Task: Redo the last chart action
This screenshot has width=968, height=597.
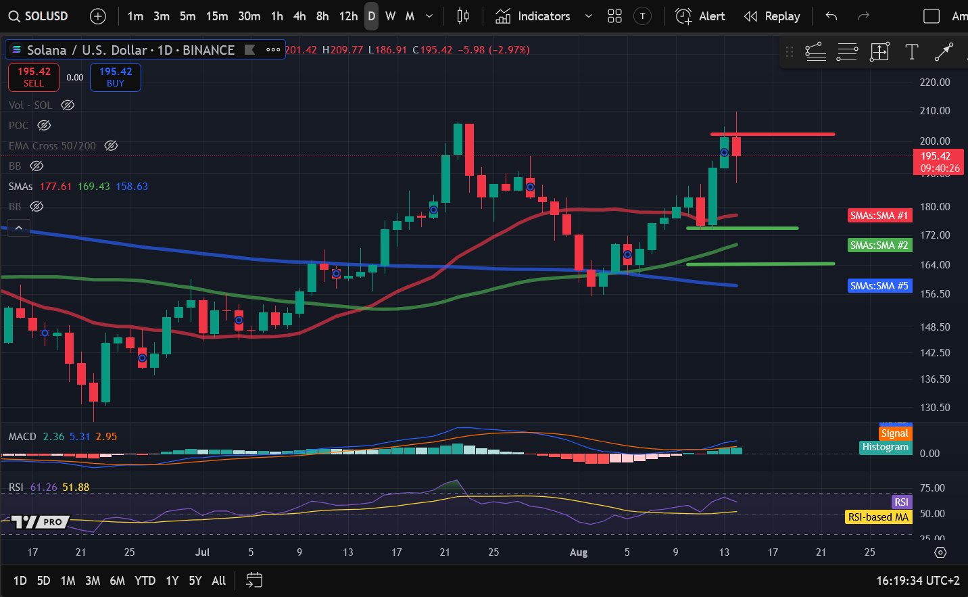Action: pos(863,16)
